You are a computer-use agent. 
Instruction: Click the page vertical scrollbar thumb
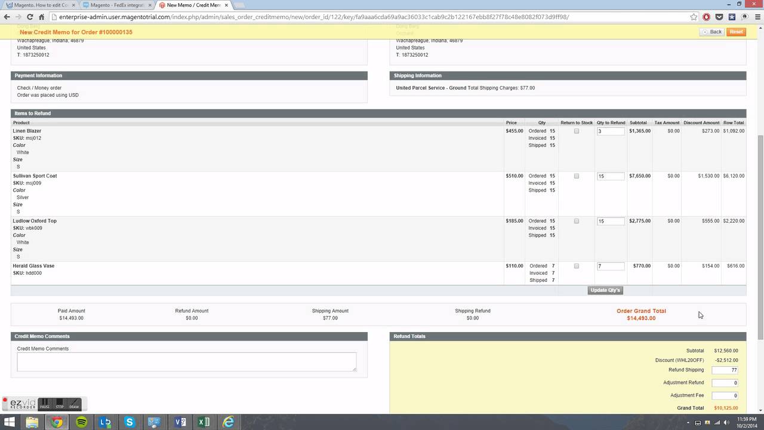tap(760, 238)
